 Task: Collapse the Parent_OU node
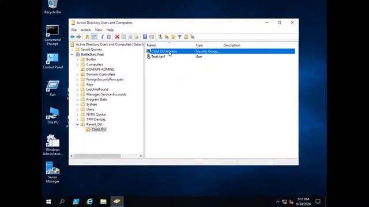click(77, 125)
